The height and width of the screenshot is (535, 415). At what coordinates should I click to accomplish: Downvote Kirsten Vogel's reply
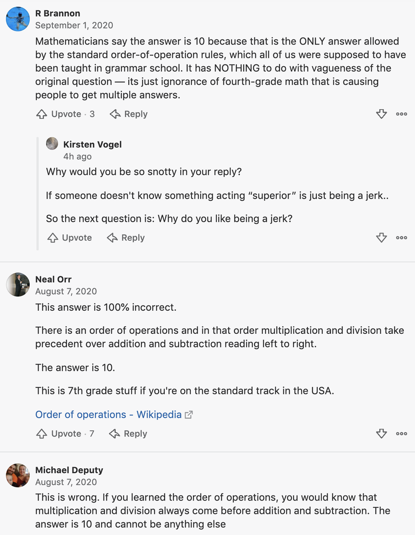(x=381, y=237)
